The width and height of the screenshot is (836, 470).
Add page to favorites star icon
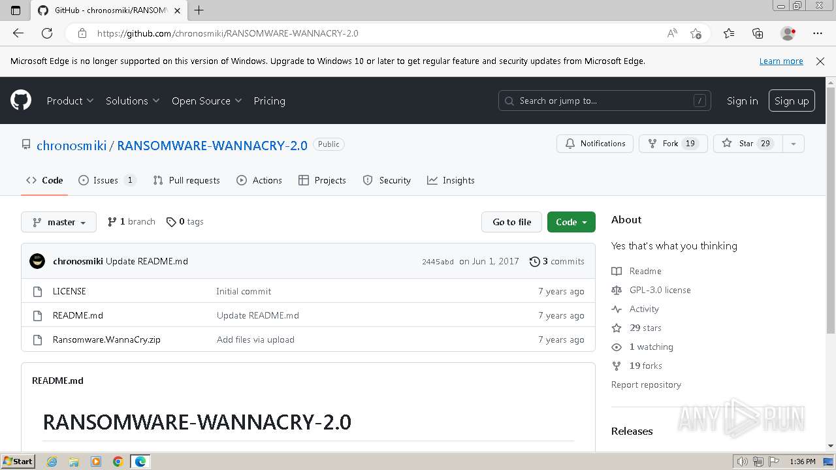click(x=696, y=33)
